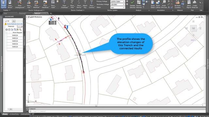Select the Draw Underground tool
The height and width of the screenshot is (117, 209).
(20, 4)
